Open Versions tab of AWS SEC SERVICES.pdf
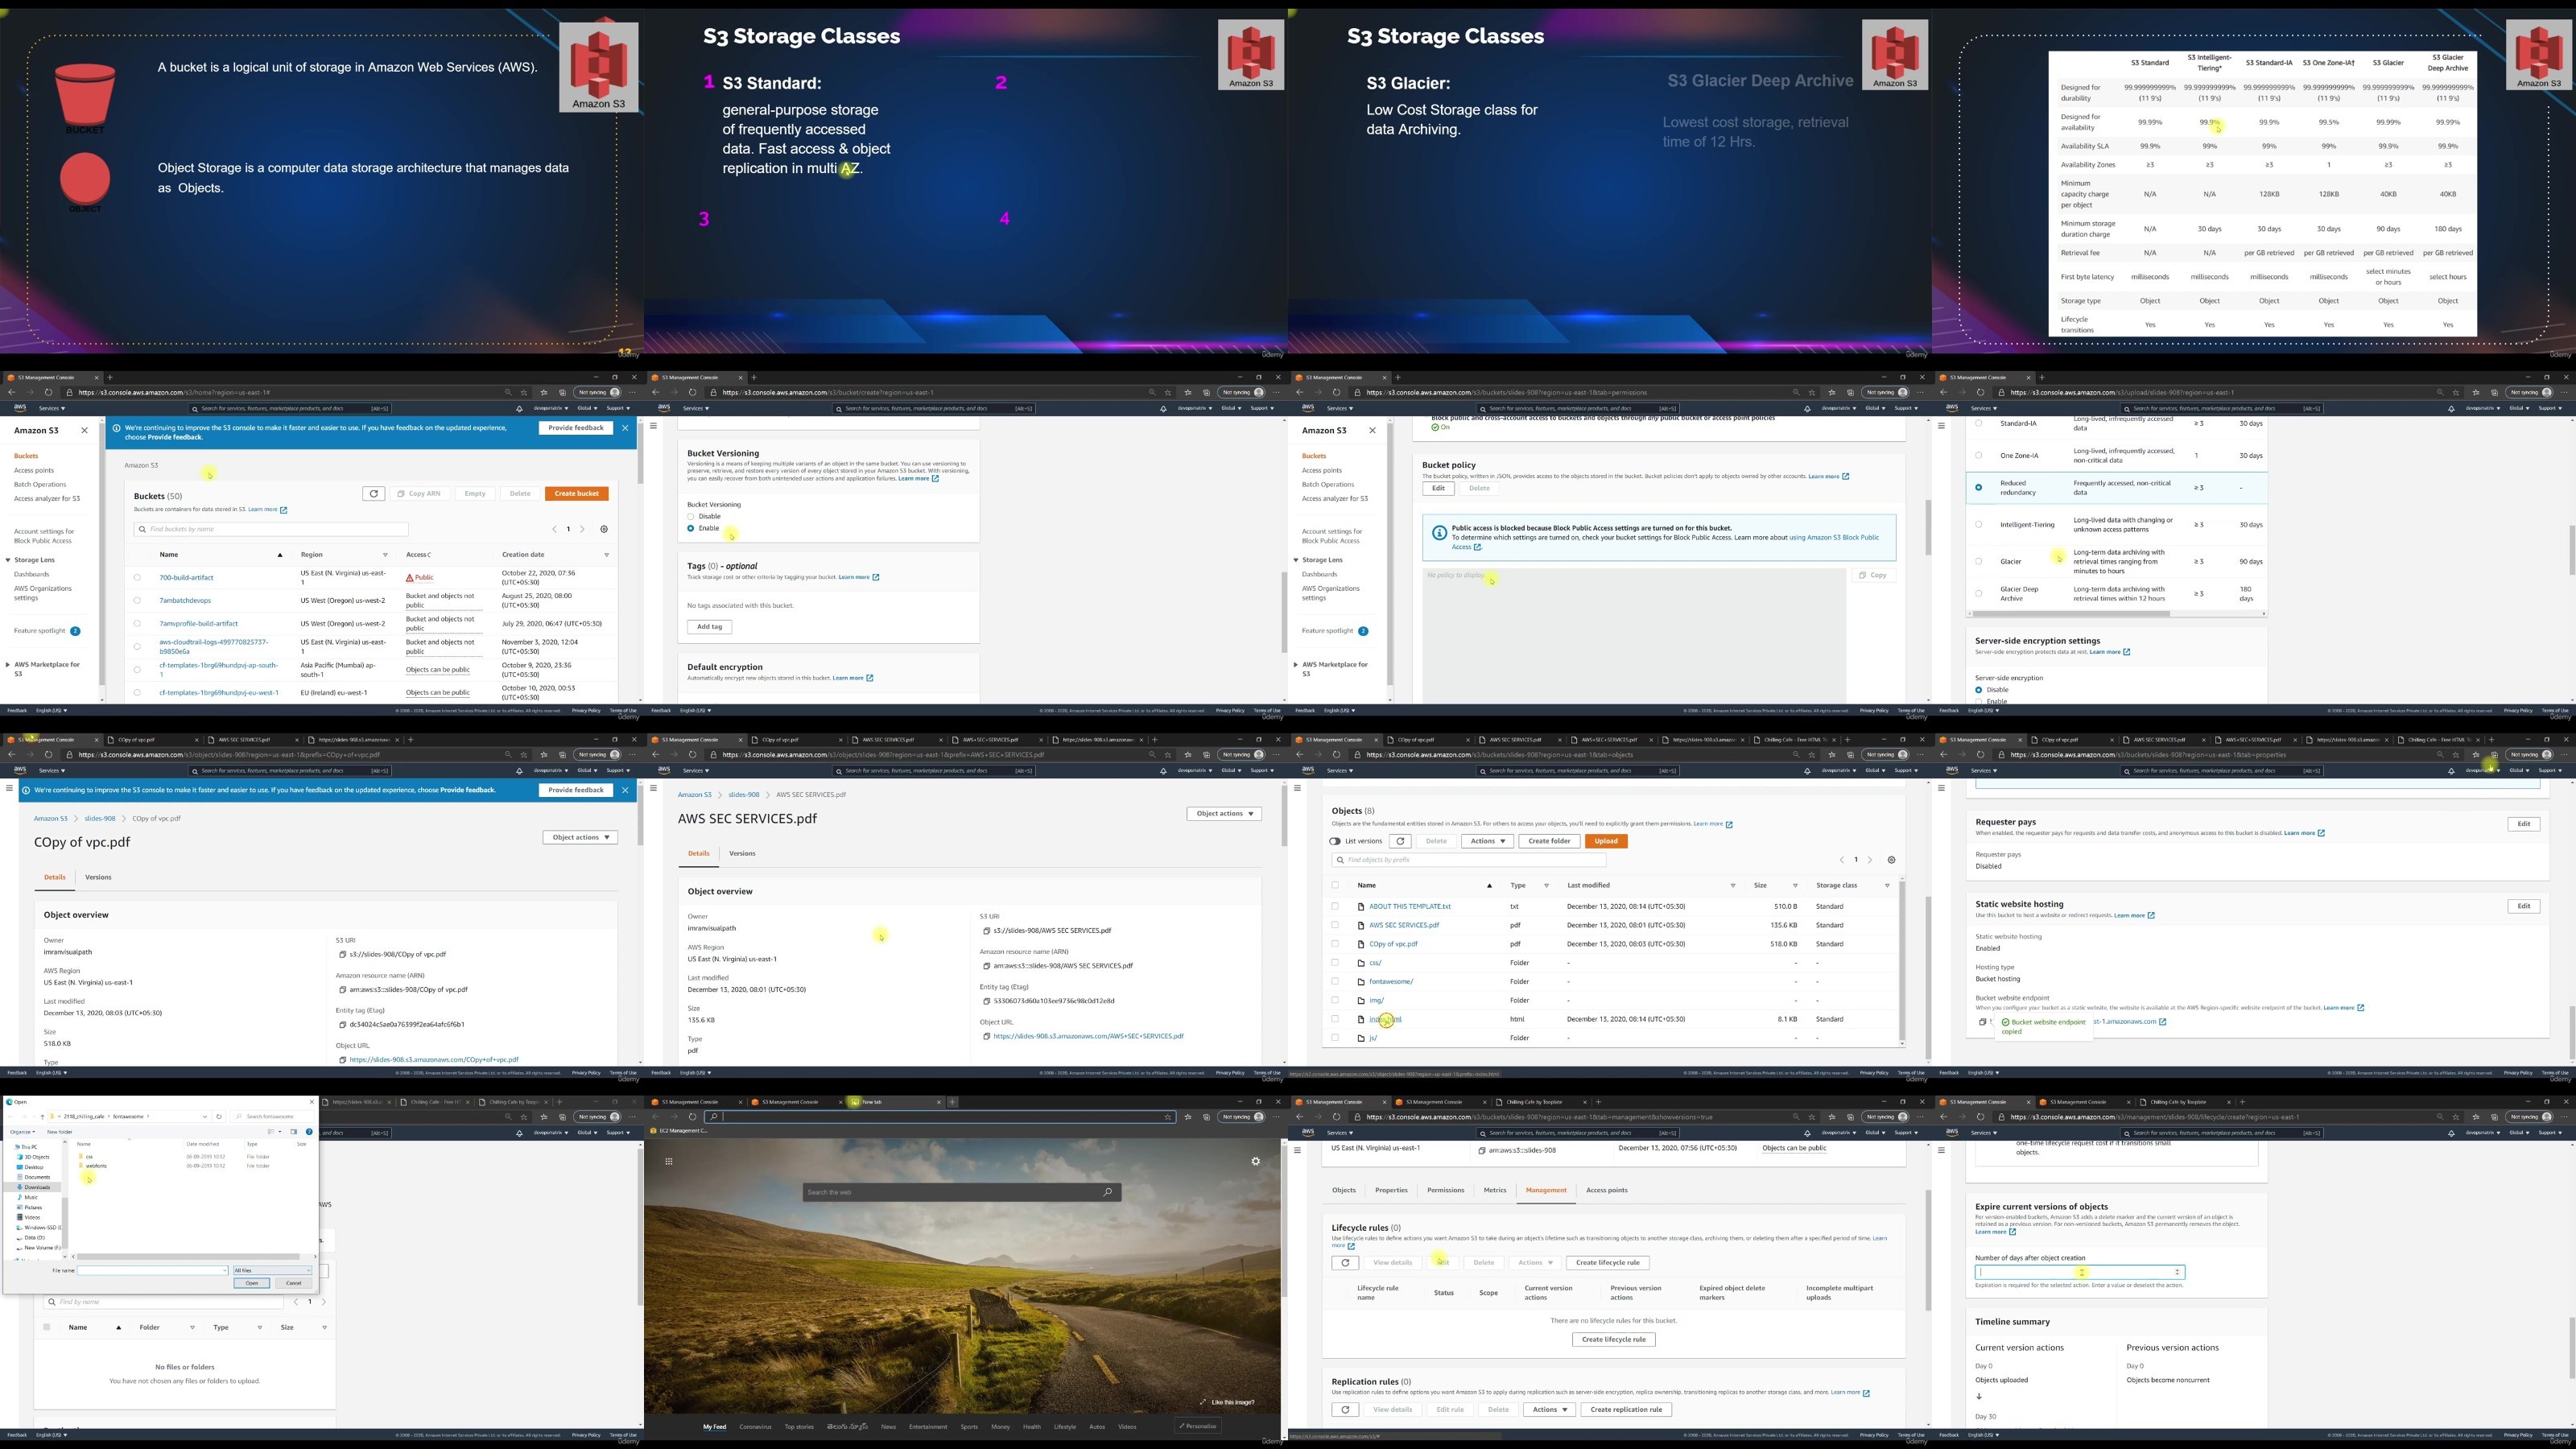The image size is (2576, 1449). (x=742, y=853)
